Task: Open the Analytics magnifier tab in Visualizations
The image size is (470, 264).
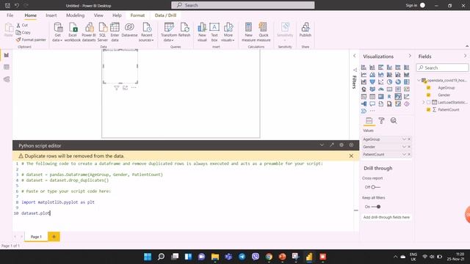Action: [x=394, y=120]
